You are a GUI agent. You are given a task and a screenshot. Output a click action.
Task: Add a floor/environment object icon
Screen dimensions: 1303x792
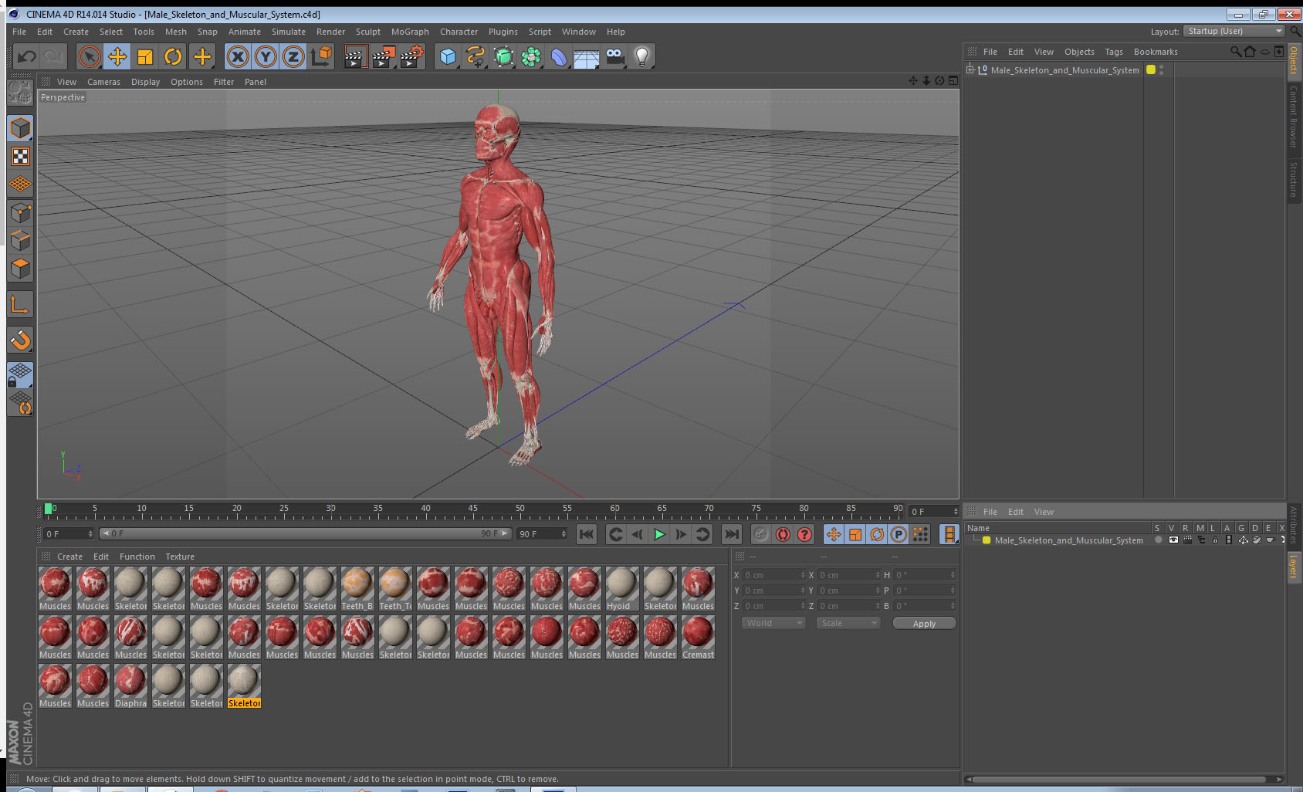(587, 56)
